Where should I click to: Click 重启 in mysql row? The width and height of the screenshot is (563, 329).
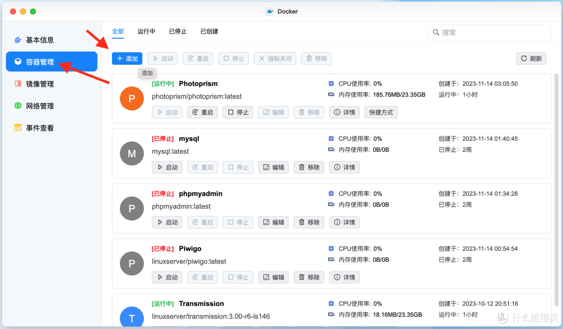coord(202,167)
